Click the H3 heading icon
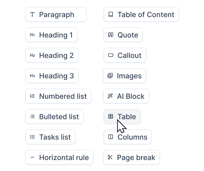Screen dimensions: 204x171 point(32,76)
